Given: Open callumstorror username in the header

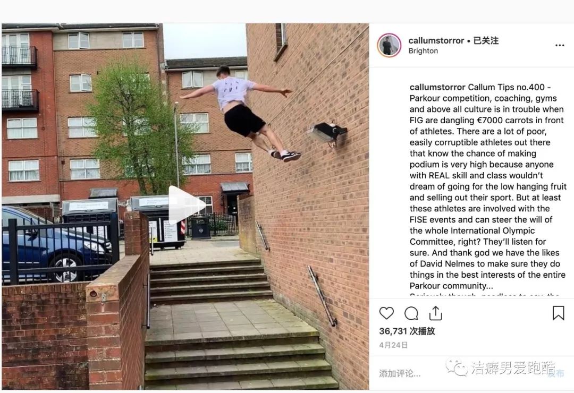Looking at the screenshot, I should [x=436, y=40].
